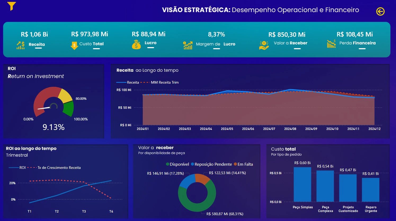Open the yellow filter funnel icon
The image size is (396, 221).
(11, 6)
